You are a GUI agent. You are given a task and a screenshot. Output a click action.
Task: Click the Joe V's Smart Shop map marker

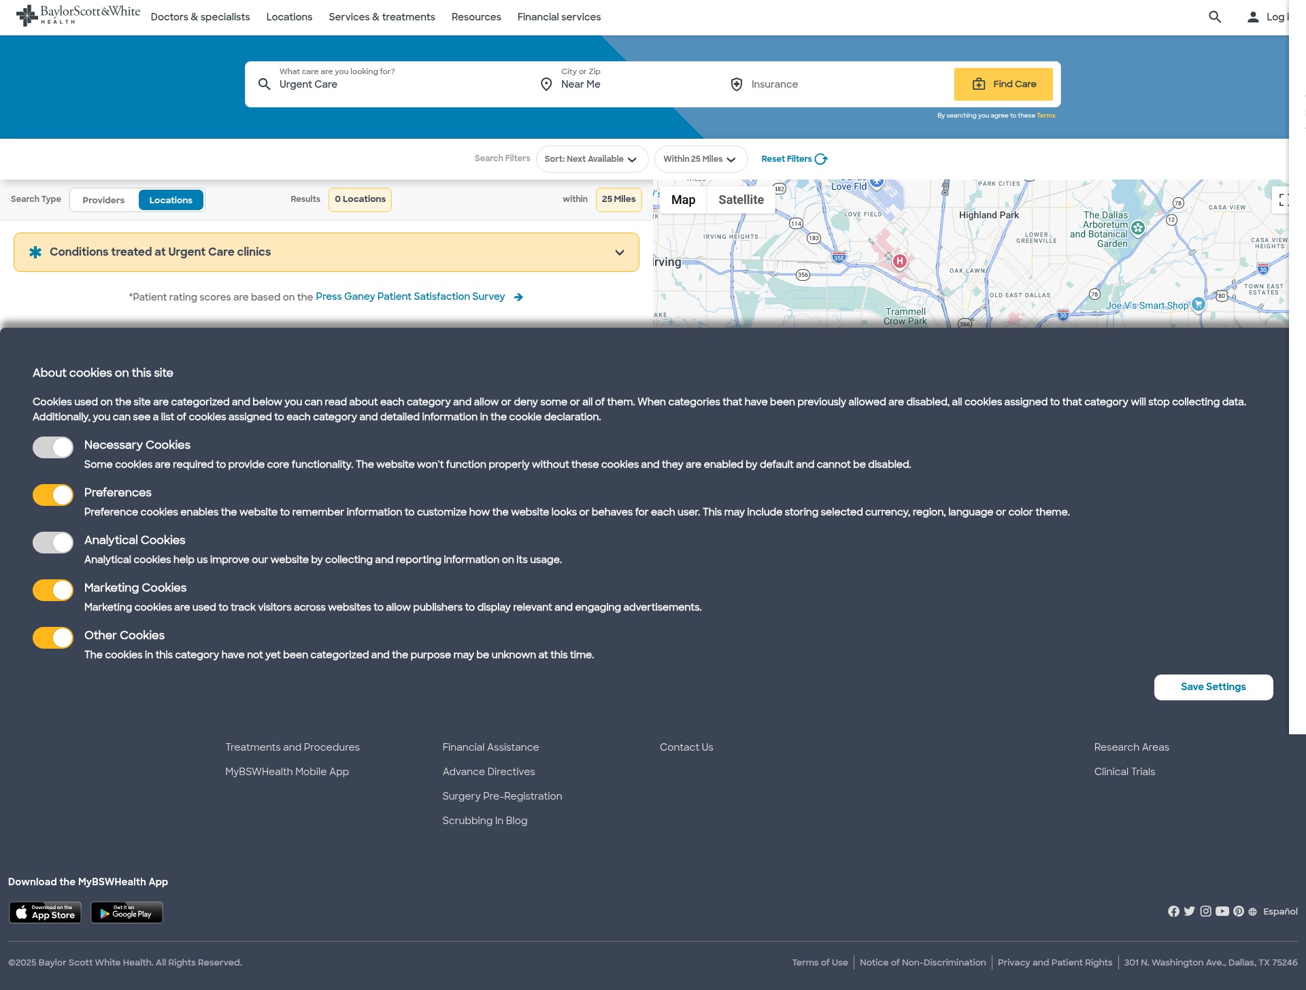coord(1199,305)
